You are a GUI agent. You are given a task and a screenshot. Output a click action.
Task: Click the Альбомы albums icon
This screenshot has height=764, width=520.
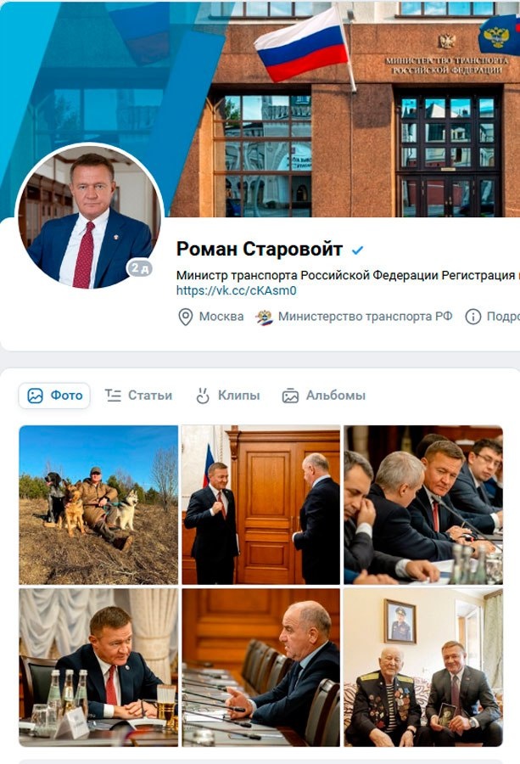(x=290, y=396)
